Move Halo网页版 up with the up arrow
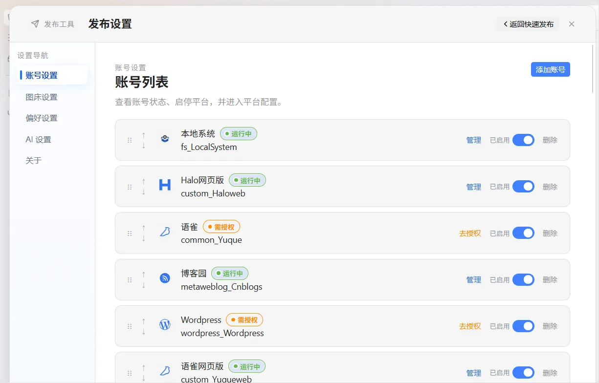599x383 pixels. (x=143, y=181)
